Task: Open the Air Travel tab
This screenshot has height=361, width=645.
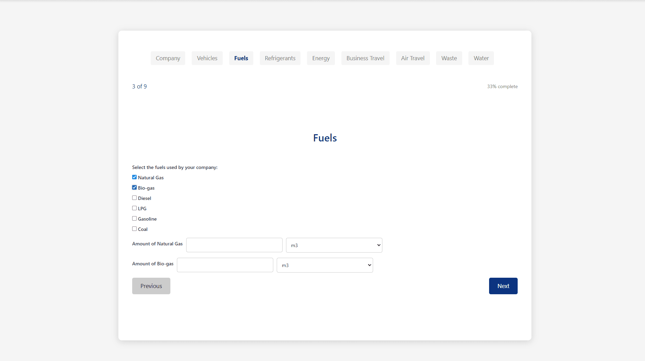Action: 413,58
